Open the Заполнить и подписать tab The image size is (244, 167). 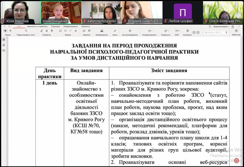point(37,26)
